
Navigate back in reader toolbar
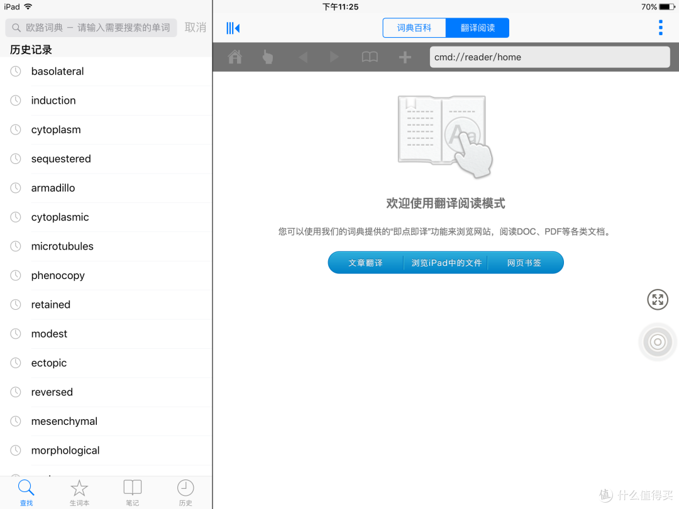[302, 57]
